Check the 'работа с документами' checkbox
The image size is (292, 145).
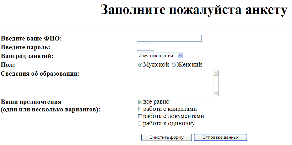140,116
